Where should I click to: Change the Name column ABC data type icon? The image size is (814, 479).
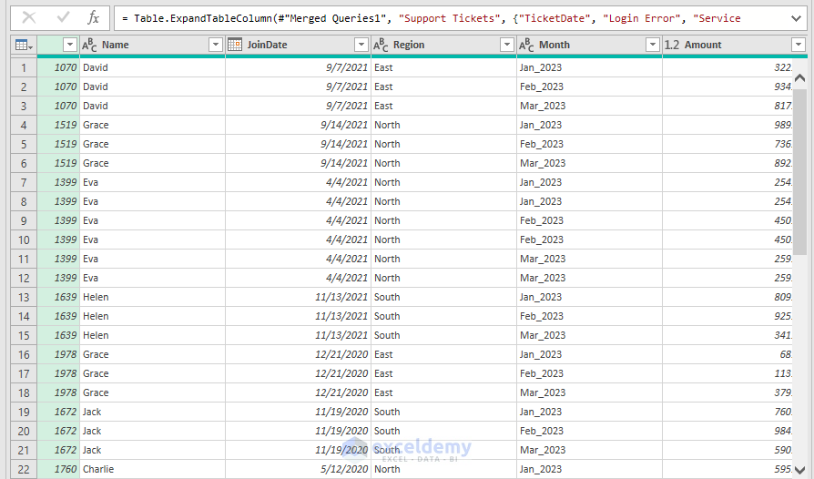point(89,46)
